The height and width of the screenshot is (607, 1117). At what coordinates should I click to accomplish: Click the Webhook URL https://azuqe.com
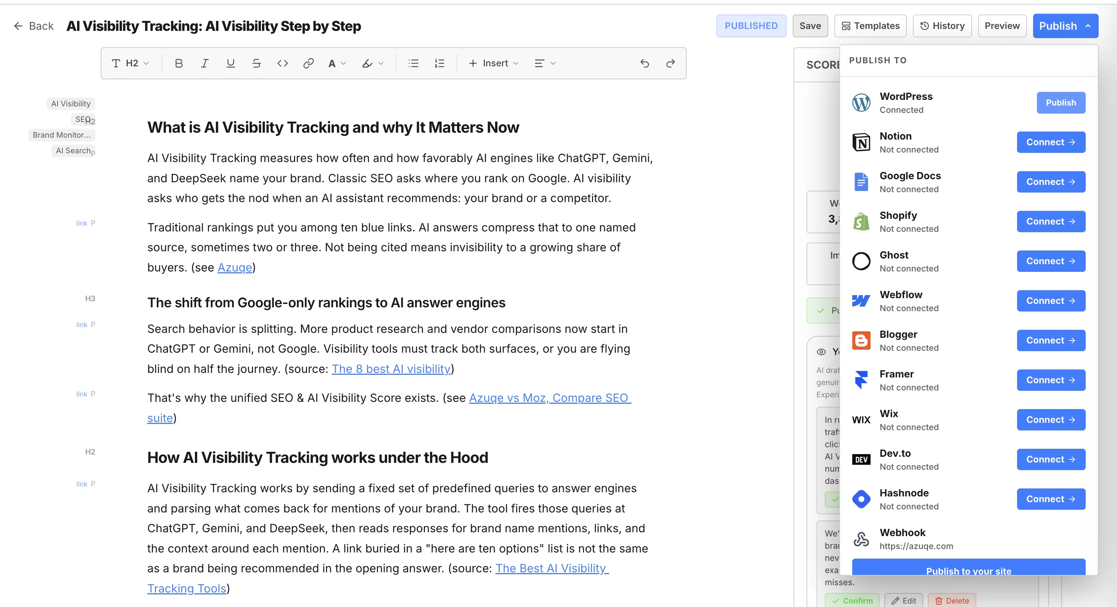[x=916, y=546]
